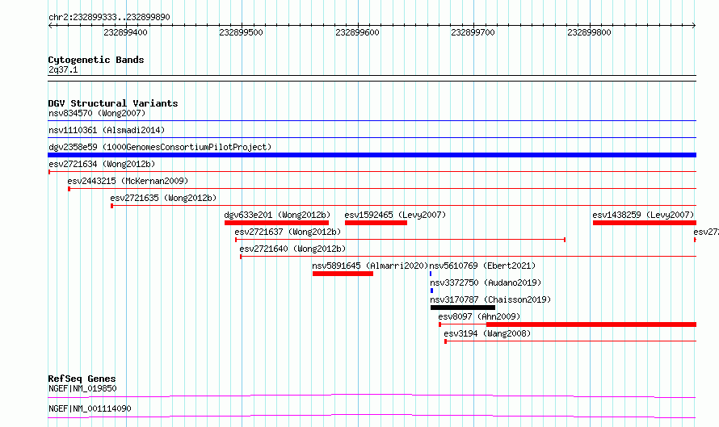Click the magenta NGEF NM_019850 gene track
Viewport: 719px width, 427px height.
372,396
